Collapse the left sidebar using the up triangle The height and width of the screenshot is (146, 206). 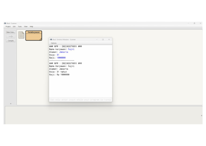(x=11, y=103)
